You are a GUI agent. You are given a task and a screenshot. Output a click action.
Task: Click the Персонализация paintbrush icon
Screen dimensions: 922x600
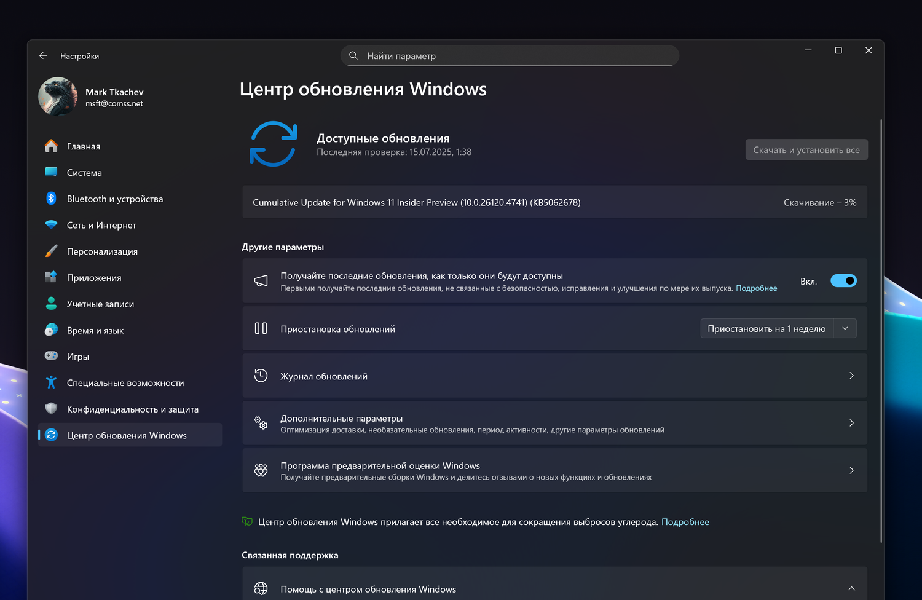point(51,251)
